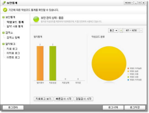Go to the previous period with the left arrow
The image size is (149, 113).
[121, 31]
